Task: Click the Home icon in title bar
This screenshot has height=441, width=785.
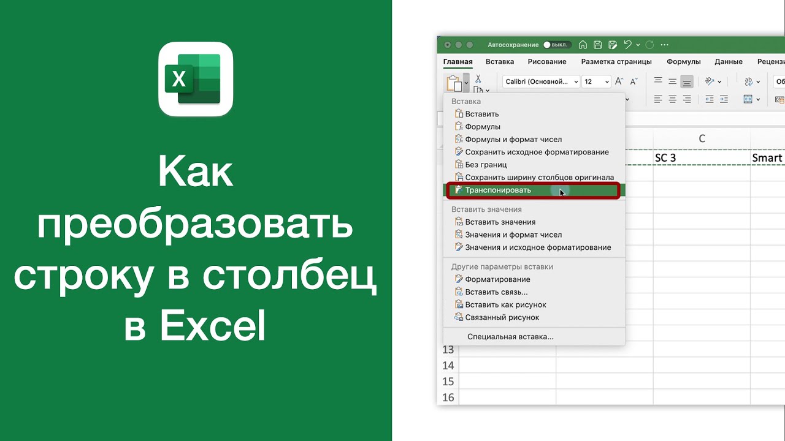Action: coord(583,45)
